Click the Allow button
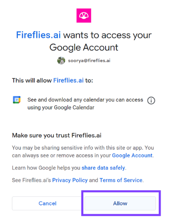 120,203
